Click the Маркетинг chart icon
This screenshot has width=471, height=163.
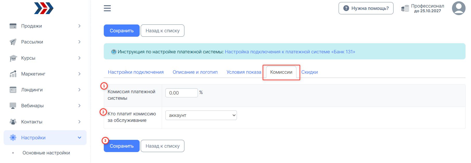(13, 74)
